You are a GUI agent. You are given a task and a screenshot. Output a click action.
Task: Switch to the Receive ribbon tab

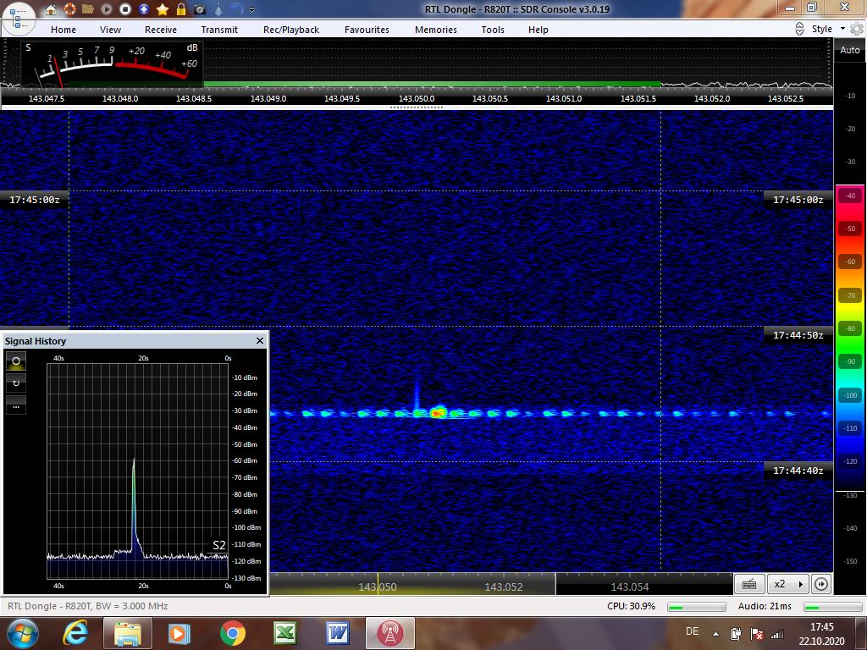pos(161,30)
